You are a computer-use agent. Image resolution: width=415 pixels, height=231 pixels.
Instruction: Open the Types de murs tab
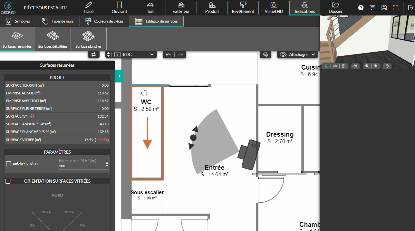[x=58, y=21]
